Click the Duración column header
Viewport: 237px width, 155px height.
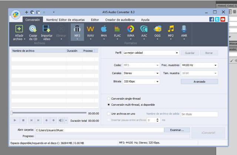tap(74, 51)
